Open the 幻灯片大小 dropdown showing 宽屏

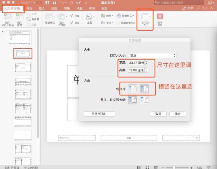pos(152,56)
